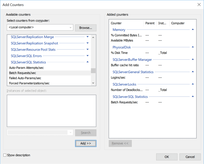Collapse SQLServer:SQL Statistics in available list
Screen dimensions: 204x164
coord(88,62)
